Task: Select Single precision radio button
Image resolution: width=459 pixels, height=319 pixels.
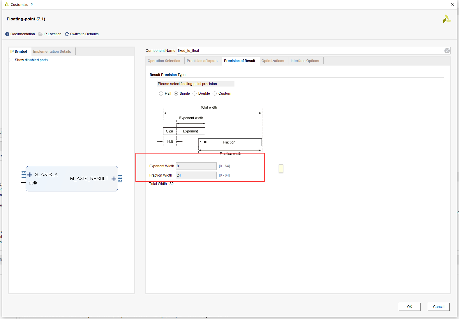Action: tap(176, 94)
